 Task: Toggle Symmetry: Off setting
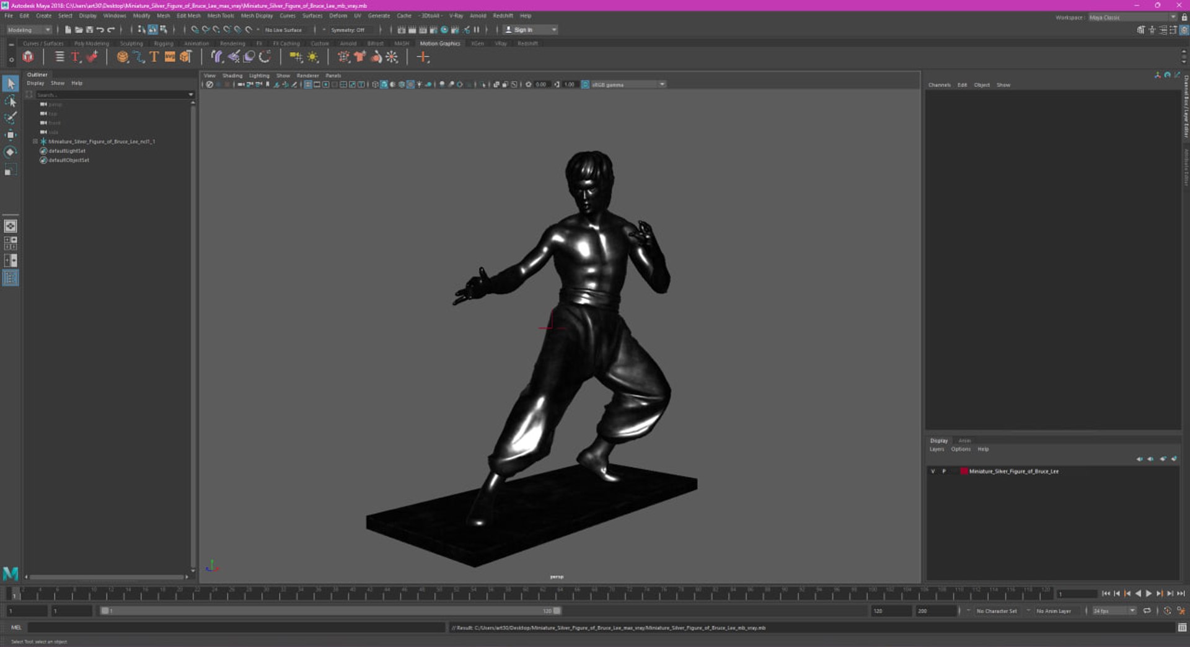pos(348,30)
